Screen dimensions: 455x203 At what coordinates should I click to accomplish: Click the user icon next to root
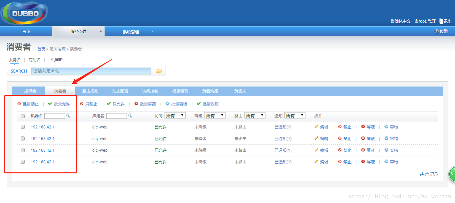pos(416,21)
